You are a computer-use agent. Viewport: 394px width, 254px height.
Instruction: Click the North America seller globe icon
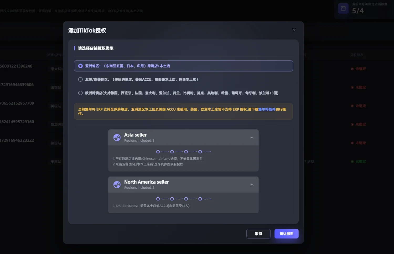coord(117,185)
